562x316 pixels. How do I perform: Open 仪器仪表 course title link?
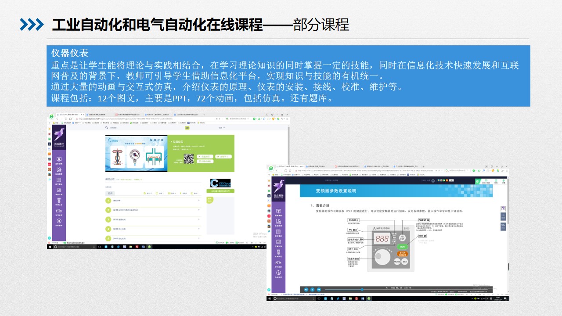178,142
